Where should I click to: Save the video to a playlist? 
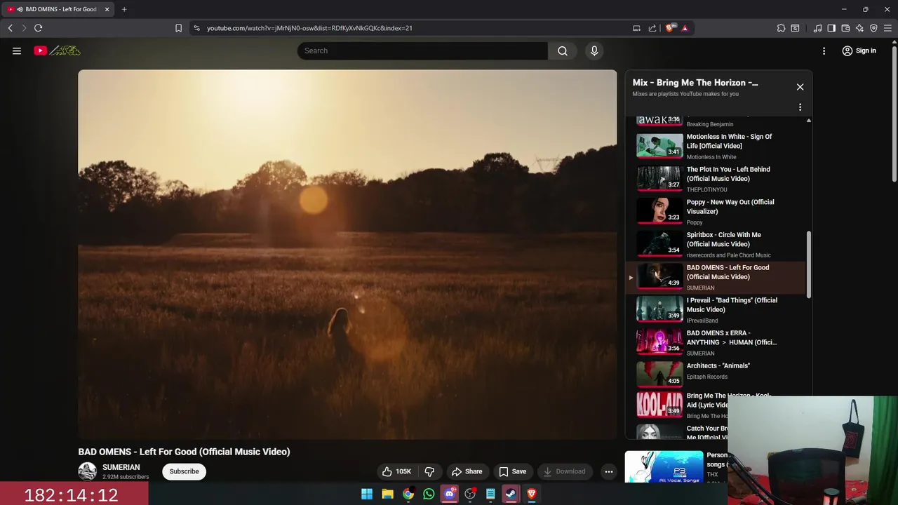pyautogui.click(x=512, y=471)
